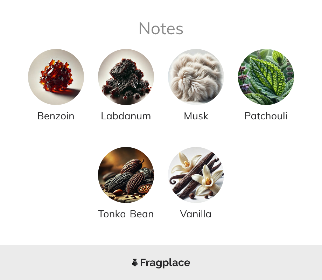The image size is (322, 280).
Task: Click the red amber Benzoin crystals
Action: pyautogui.click(x=56, y=76)
